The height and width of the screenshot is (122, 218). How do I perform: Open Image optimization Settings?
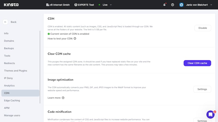tap(202, 89)
